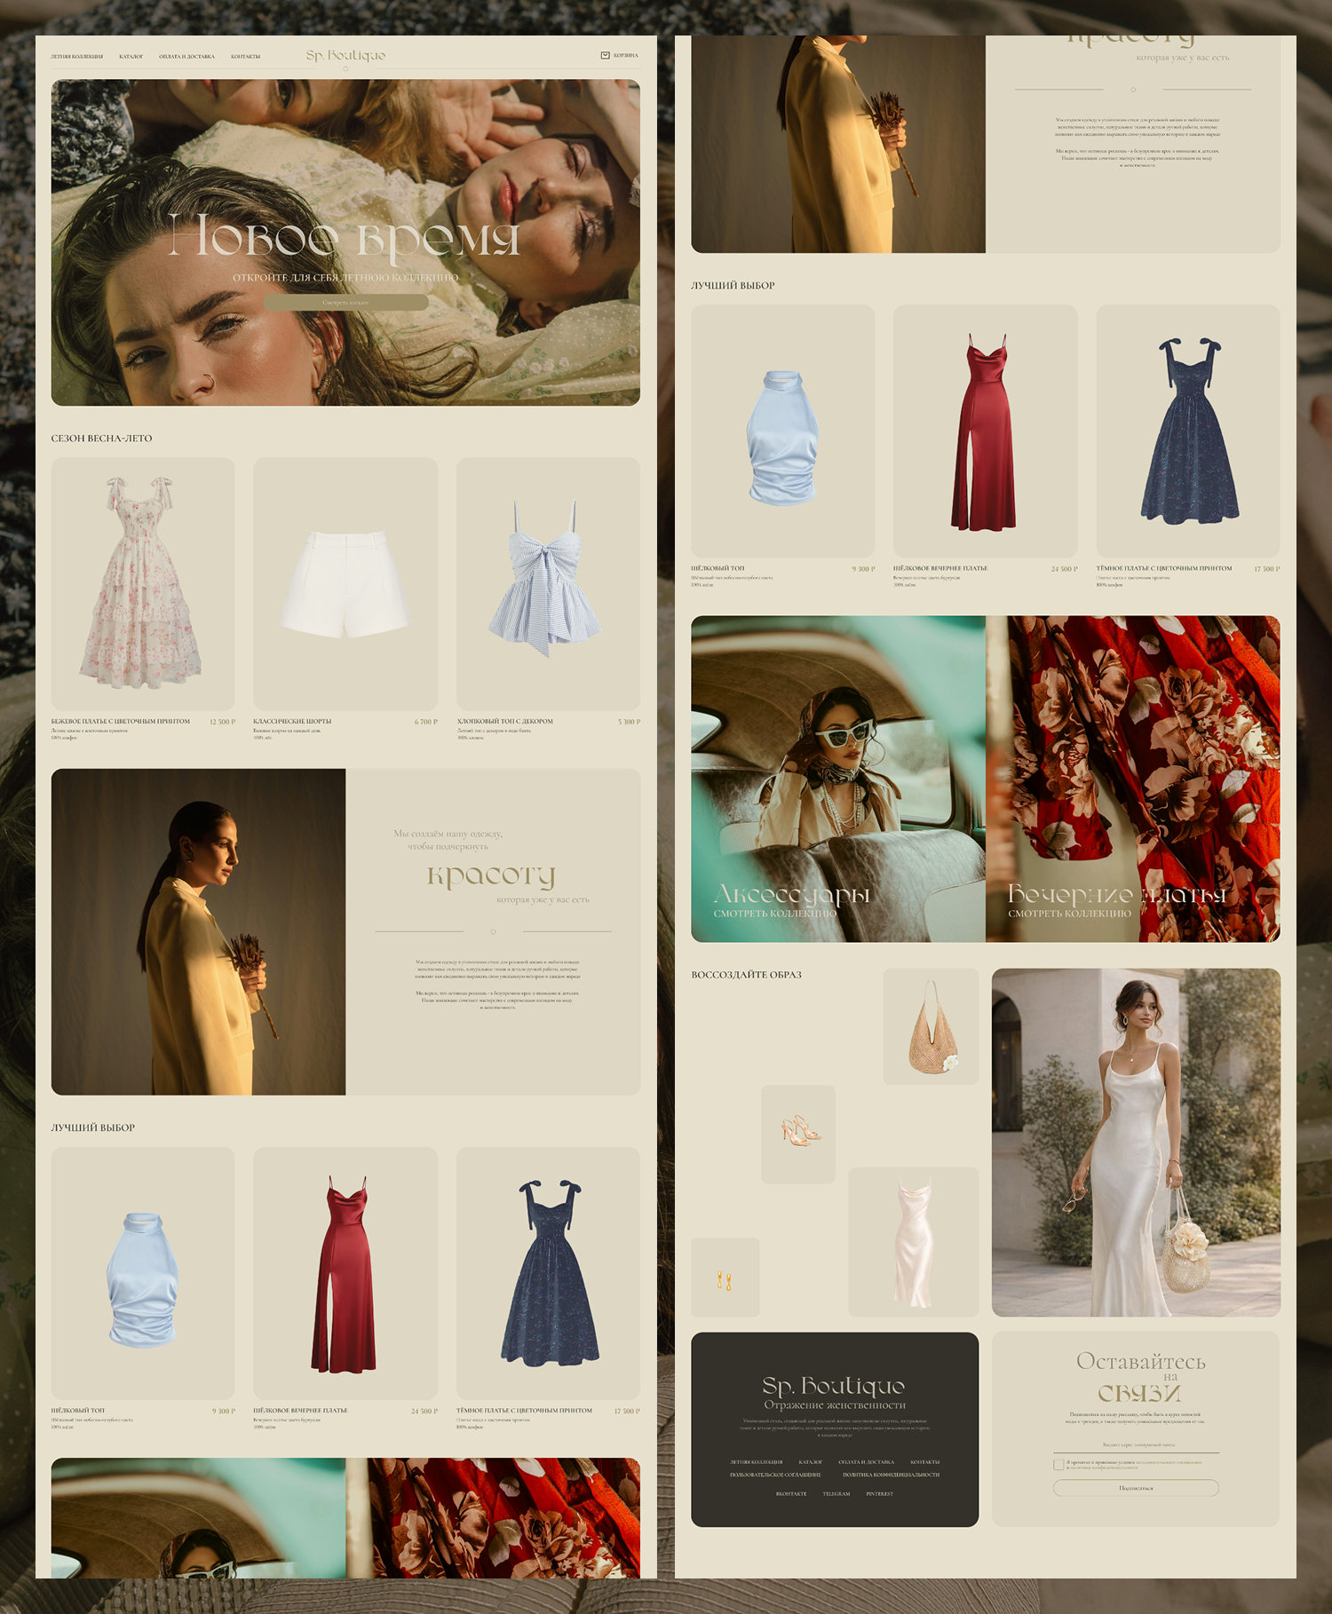
Task: Click Контакты in the dark footer
Action: (925, 1461)
